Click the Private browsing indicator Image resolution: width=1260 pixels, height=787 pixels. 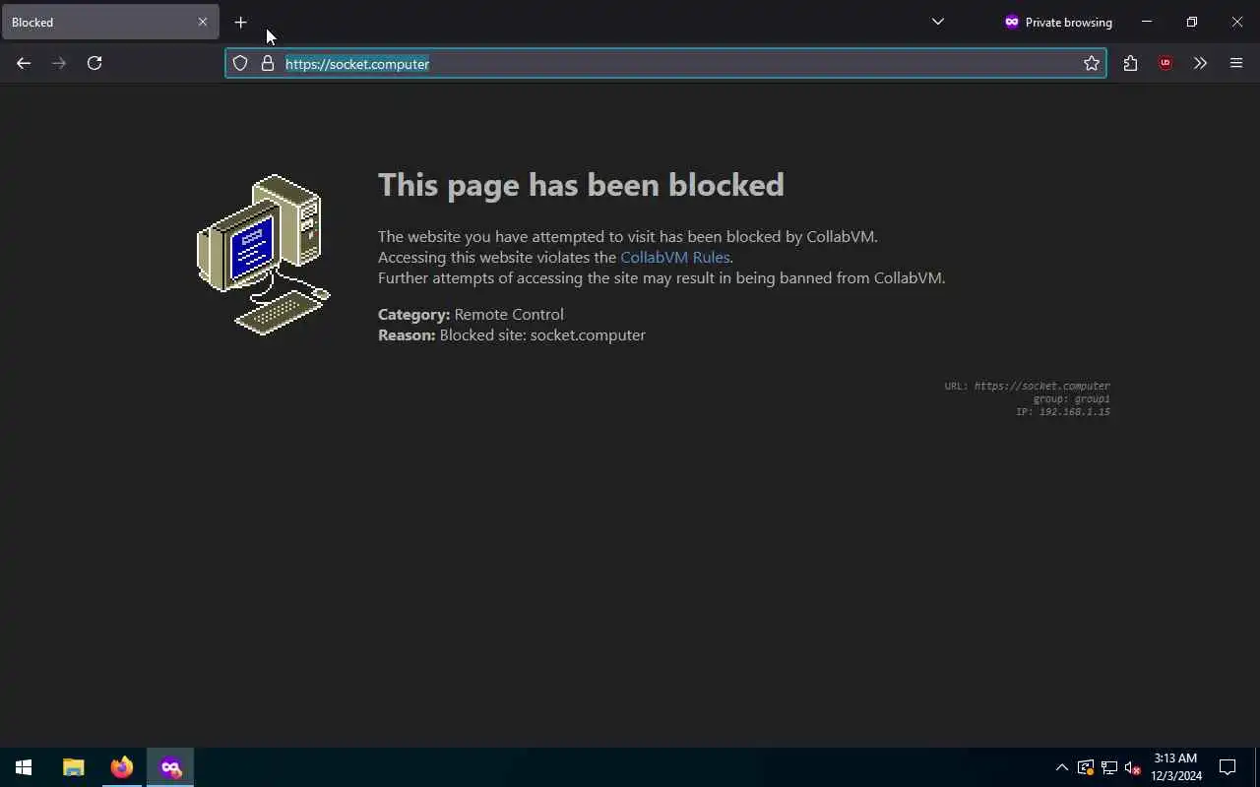(1058, 22)
